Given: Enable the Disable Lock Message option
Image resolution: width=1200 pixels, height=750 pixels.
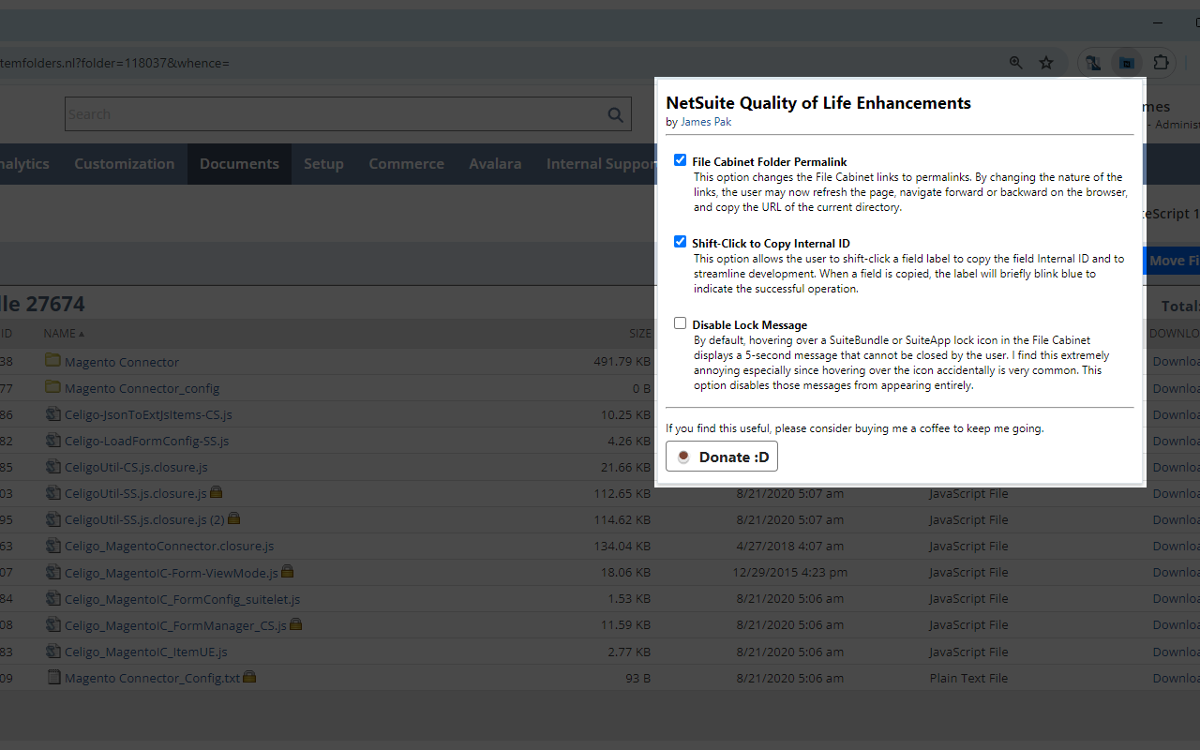Looking at the screenshot, I should coord(680,322).
